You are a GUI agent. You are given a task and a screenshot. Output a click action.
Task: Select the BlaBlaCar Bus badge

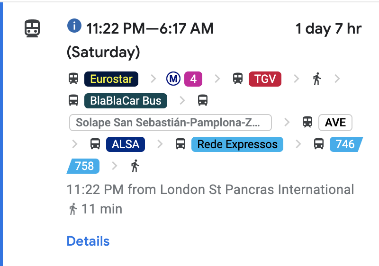(x=126, y=100)
